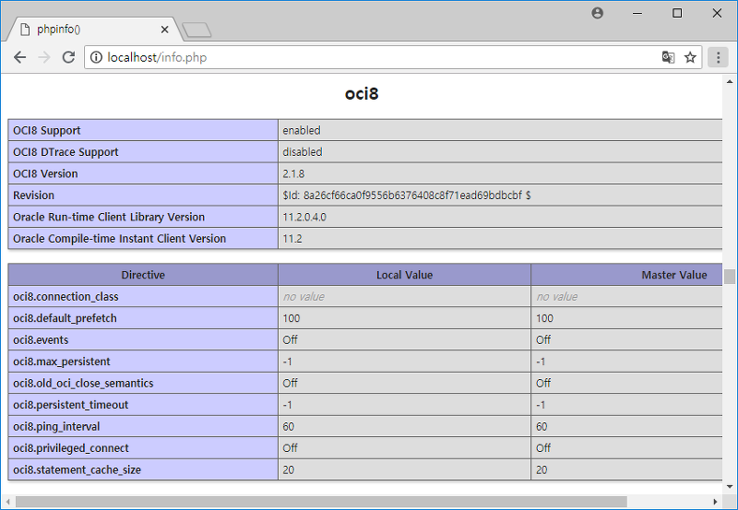
Task: Click the oci8.connection_class directive
Action: [65, 296]
